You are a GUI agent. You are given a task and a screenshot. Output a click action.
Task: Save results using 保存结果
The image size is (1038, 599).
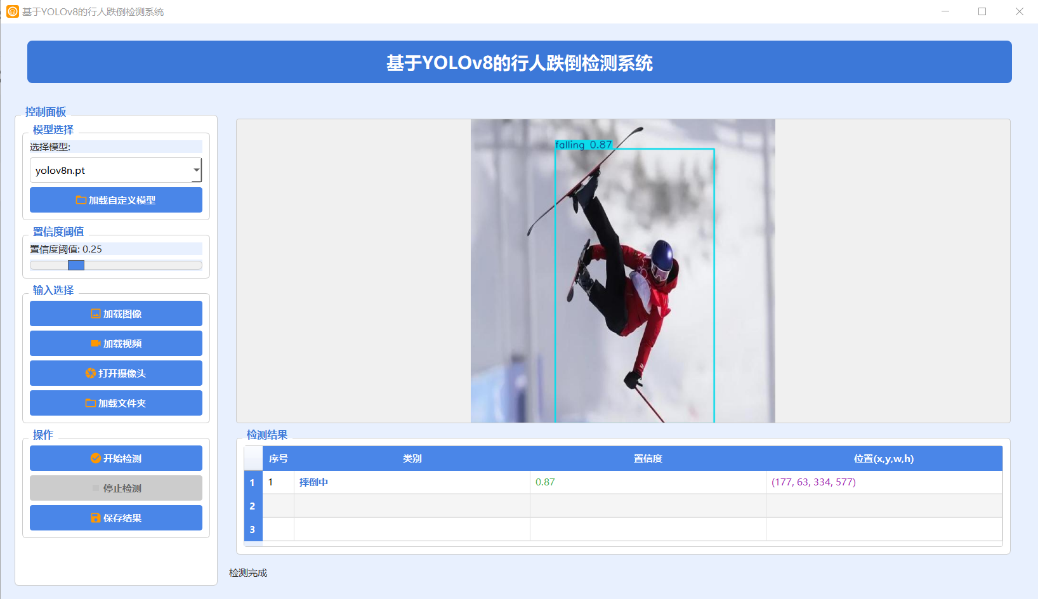click(x=116, y=518)
